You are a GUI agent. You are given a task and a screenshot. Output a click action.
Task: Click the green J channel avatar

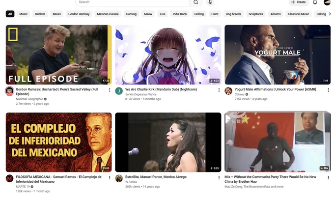[x=119, y=91]
